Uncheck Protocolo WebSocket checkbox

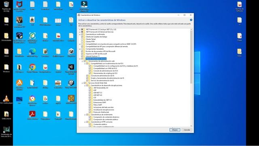(90, 112)
